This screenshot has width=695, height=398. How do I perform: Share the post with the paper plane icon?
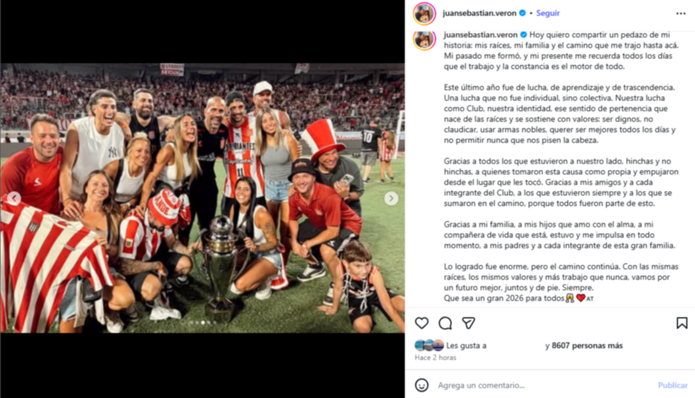[469, 323]
